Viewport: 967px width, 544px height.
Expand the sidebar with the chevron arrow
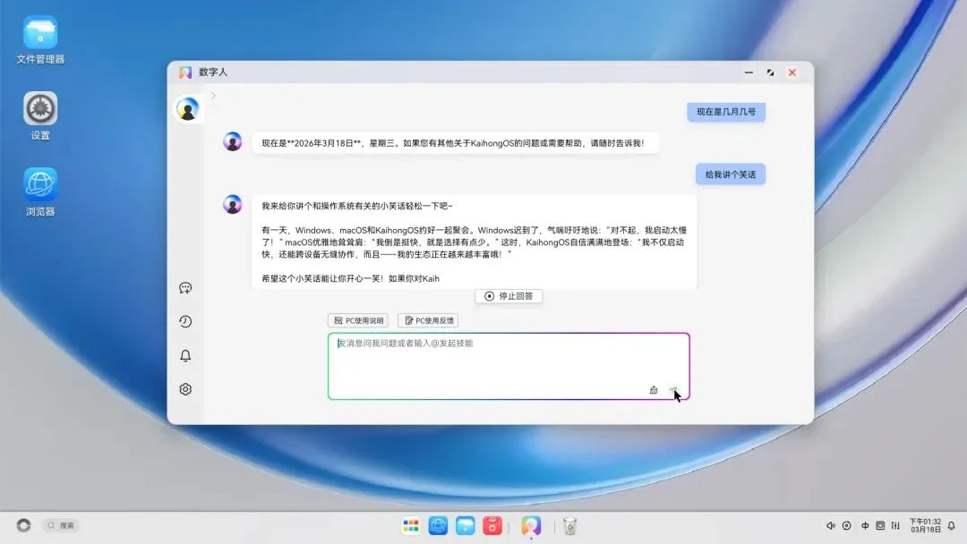click(x=213, y=96)
